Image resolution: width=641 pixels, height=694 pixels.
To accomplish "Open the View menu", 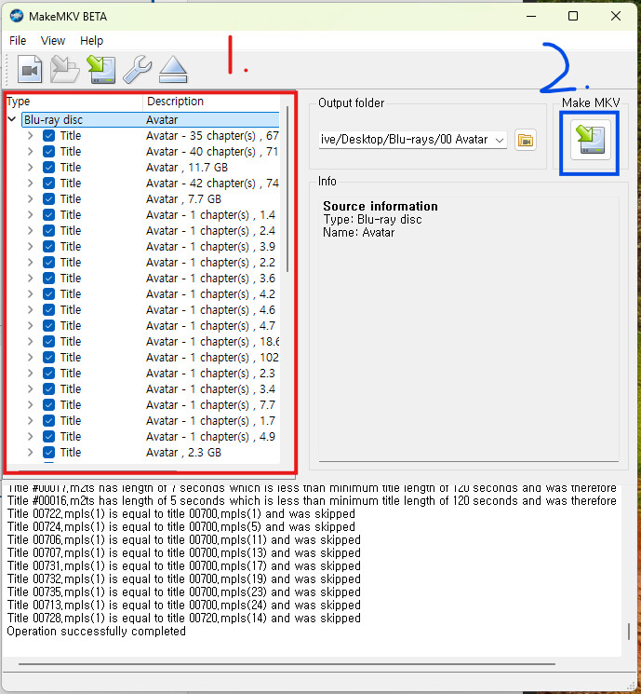I will point(53,41).
